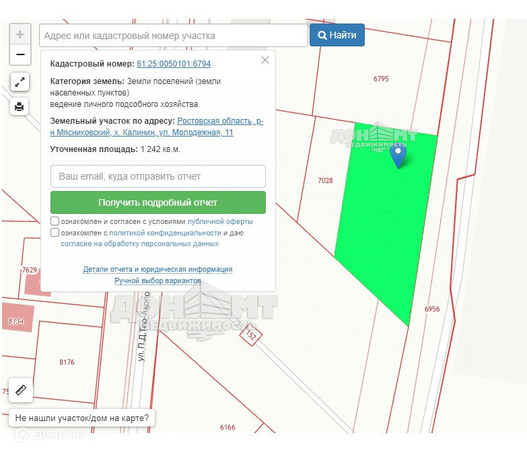This screenshot has width=527, height=452.
Task: Zoom out the map with minus button
Action: 20,54
